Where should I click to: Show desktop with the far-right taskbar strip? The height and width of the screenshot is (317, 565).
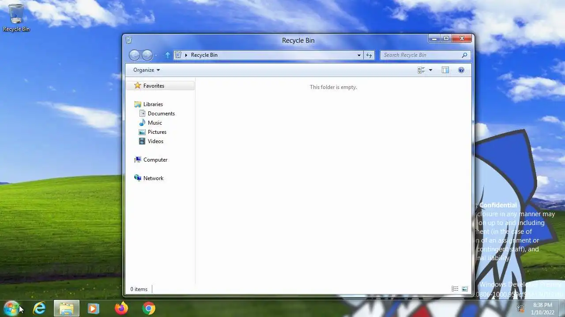tap(562, 308)
